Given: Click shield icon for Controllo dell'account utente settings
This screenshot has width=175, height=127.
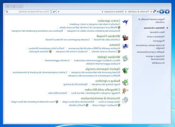Looking at the screenshot, I should [x=119, y=27].
